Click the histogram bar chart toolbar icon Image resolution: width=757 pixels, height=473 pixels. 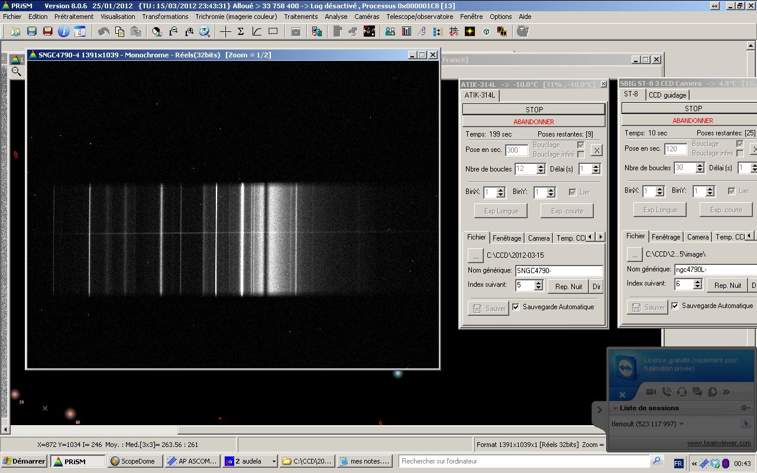click(406, 31)
